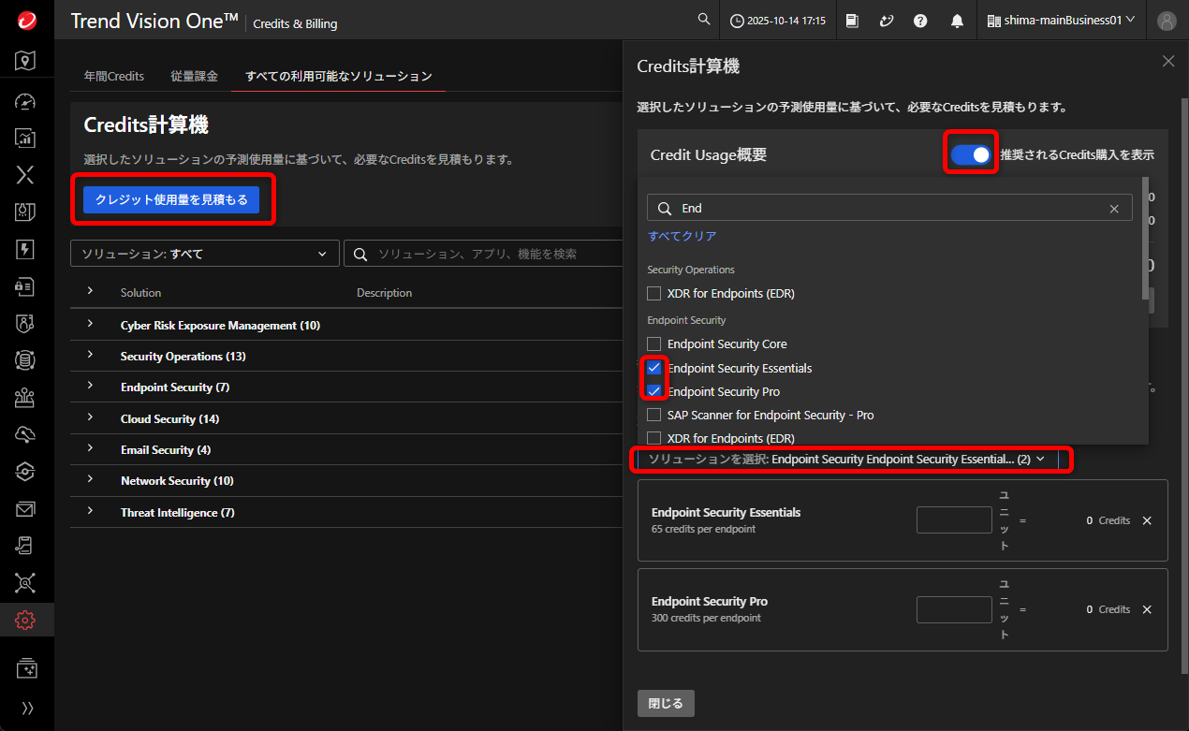This screenshot has width=1189, height=731.
Task: Clear the End search text with X icon
Action: [x=1114, y=209]
